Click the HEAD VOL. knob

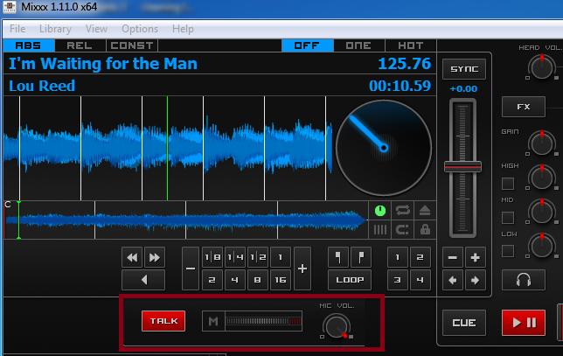click(x=542, y=67)
